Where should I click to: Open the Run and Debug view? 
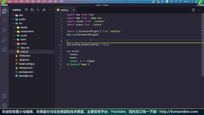pyautogui.click(x=4, y=40)
